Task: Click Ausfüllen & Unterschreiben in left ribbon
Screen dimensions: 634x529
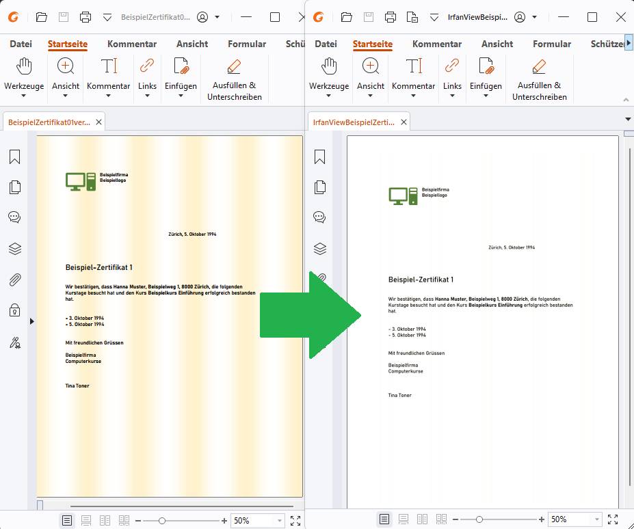Action: (x=235, y=79)
